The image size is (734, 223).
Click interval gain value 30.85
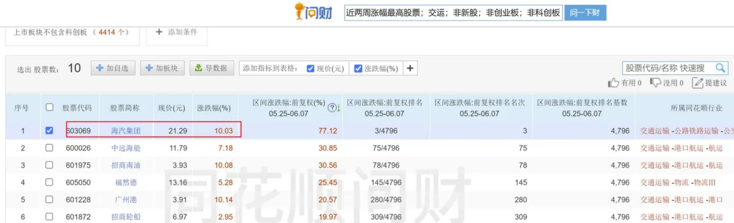coord(328,148)
